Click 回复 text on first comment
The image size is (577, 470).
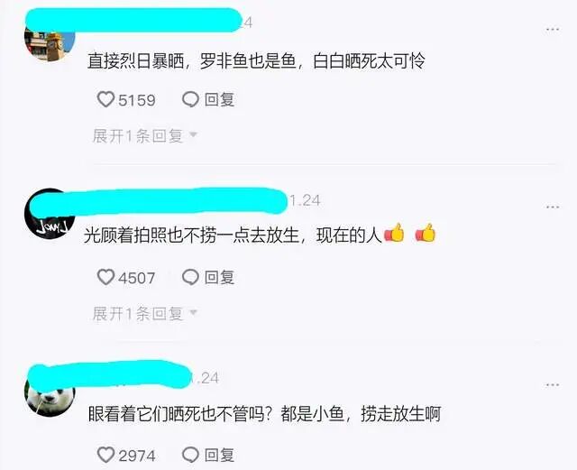[219, 99]
